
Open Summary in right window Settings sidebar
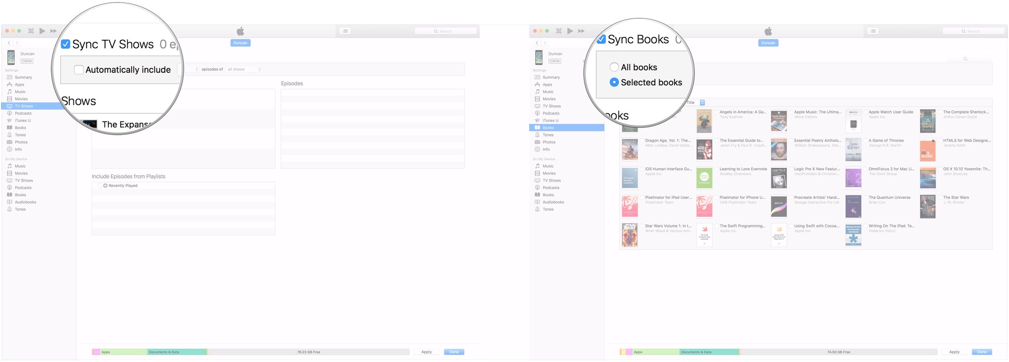click(551, 77)
